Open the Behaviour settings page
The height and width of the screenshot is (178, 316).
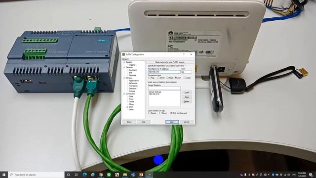(133, 84)
